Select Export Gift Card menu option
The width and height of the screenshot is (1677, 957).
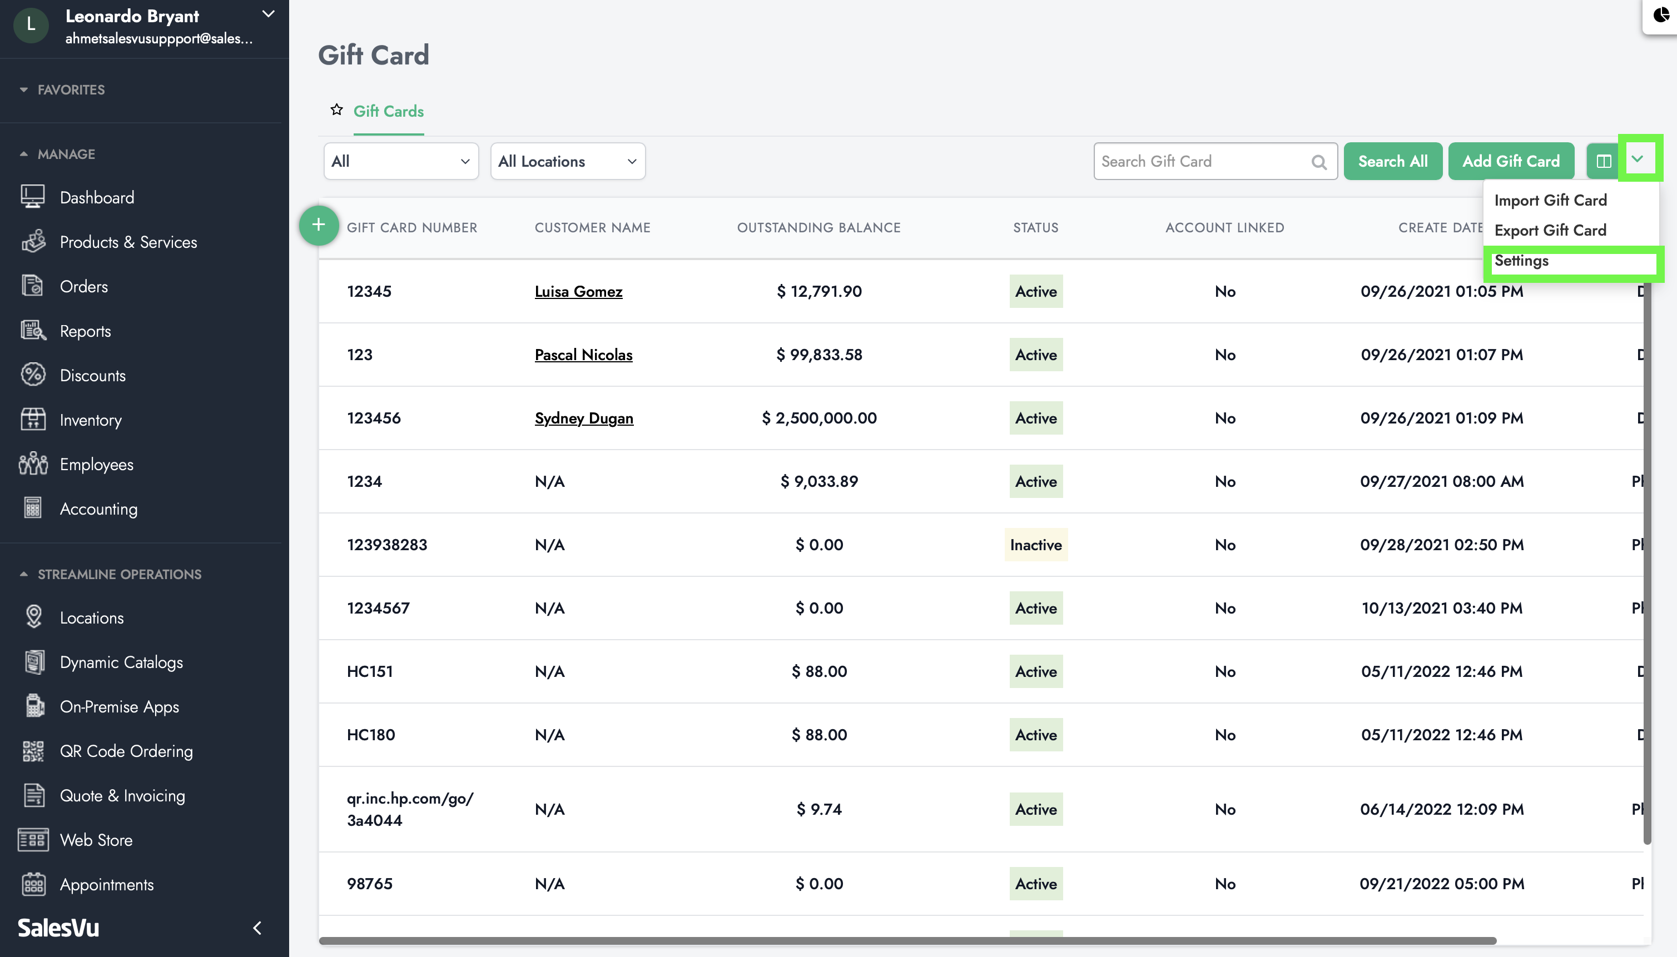pyautogui.click(x=1550, y=230)
